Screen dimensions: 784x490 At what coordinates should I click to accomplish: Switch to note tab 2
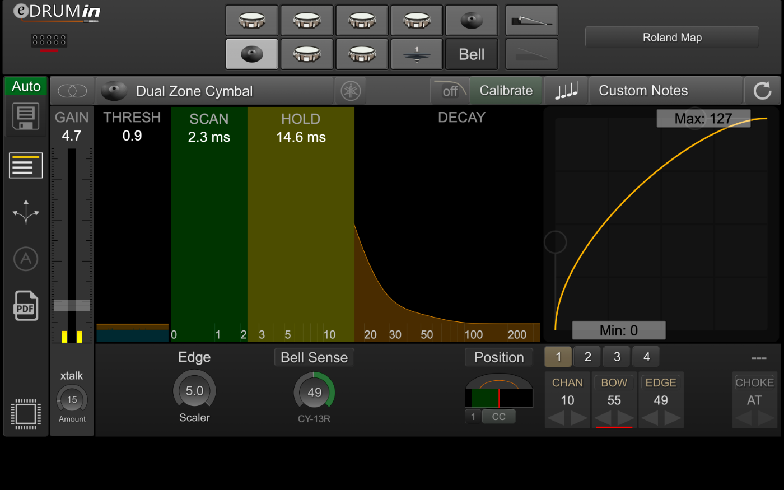click(587, 357)
